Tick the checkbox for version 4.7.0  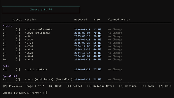point(18,46)
